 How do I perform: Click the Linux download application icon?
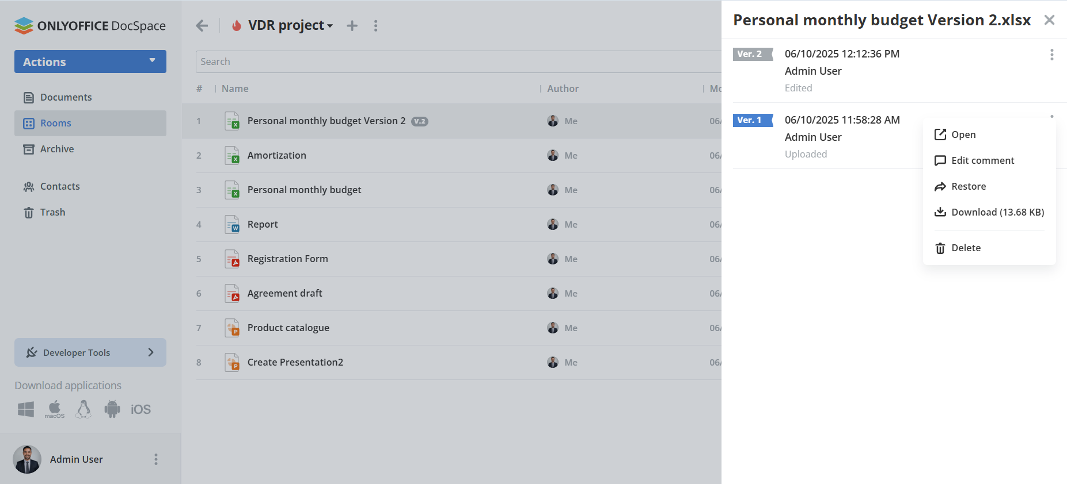(x=83, y=409)
